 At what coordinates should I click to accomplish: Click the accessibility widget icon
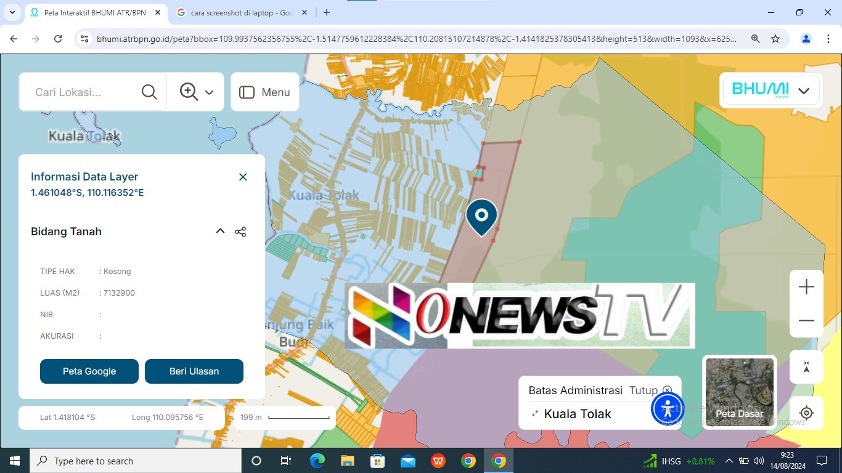668,408
